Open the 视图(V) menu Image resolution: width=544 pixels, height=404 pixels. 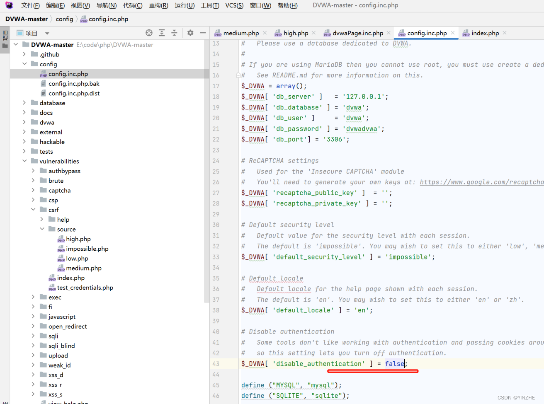[x=80, y=5]
